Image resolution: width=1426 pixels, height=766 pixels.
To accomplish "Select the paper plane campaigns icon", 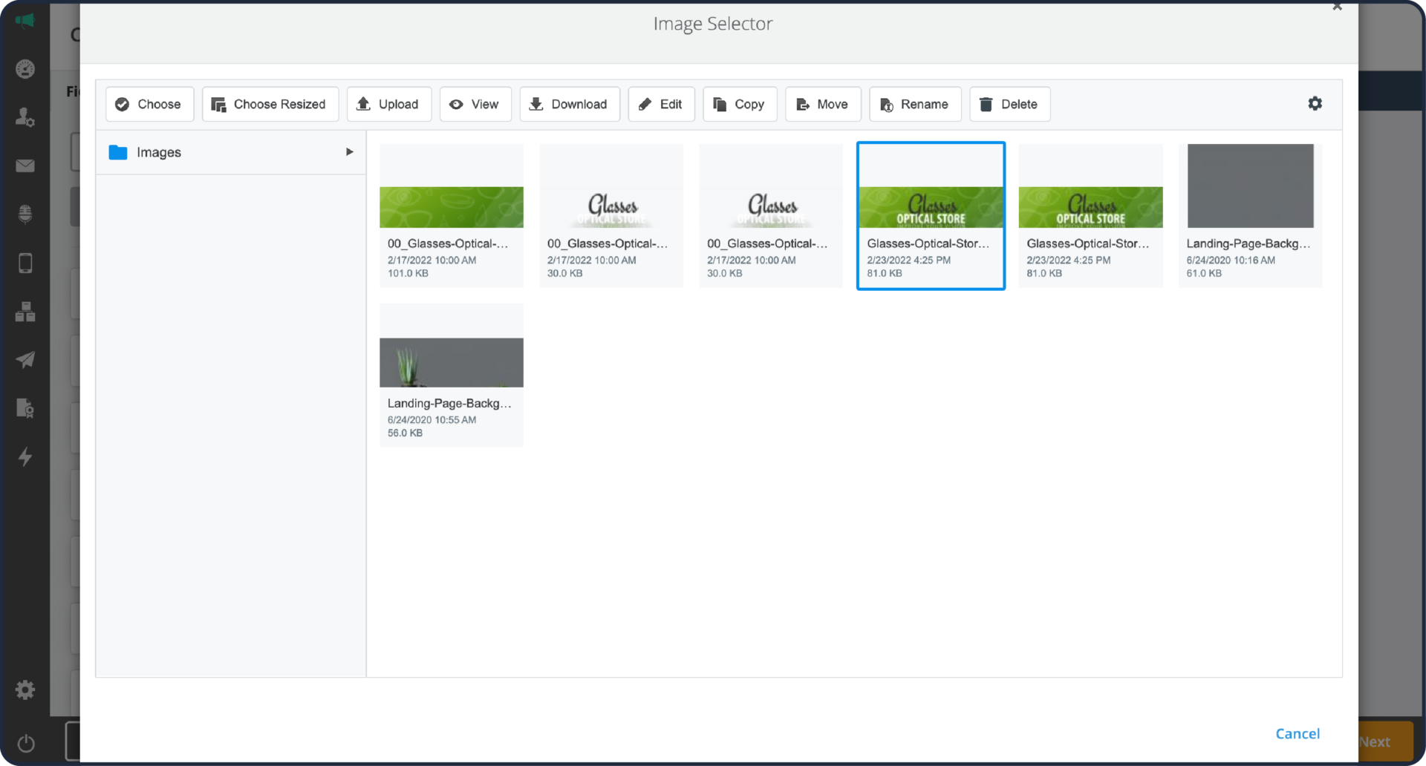I will pyautogui.click(x=25, y=360).
